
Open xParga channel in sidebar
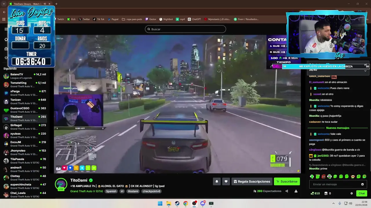pyautogui.click(x=25, y=93)
